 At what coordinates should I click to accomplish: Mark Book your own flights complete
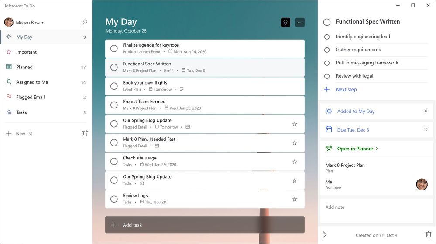(x=114, y=86)
